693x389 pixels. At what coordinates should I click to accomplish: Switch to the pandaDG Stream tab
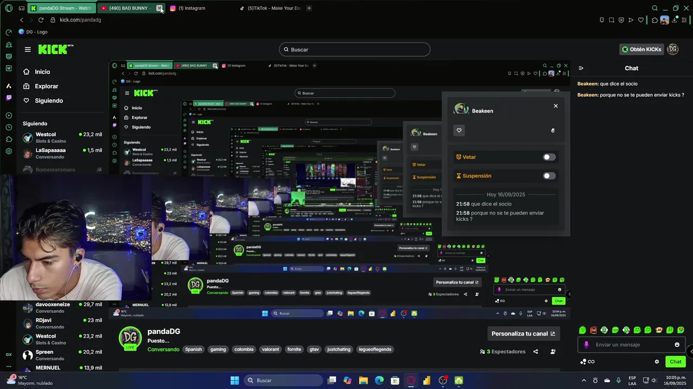point(61,8)
